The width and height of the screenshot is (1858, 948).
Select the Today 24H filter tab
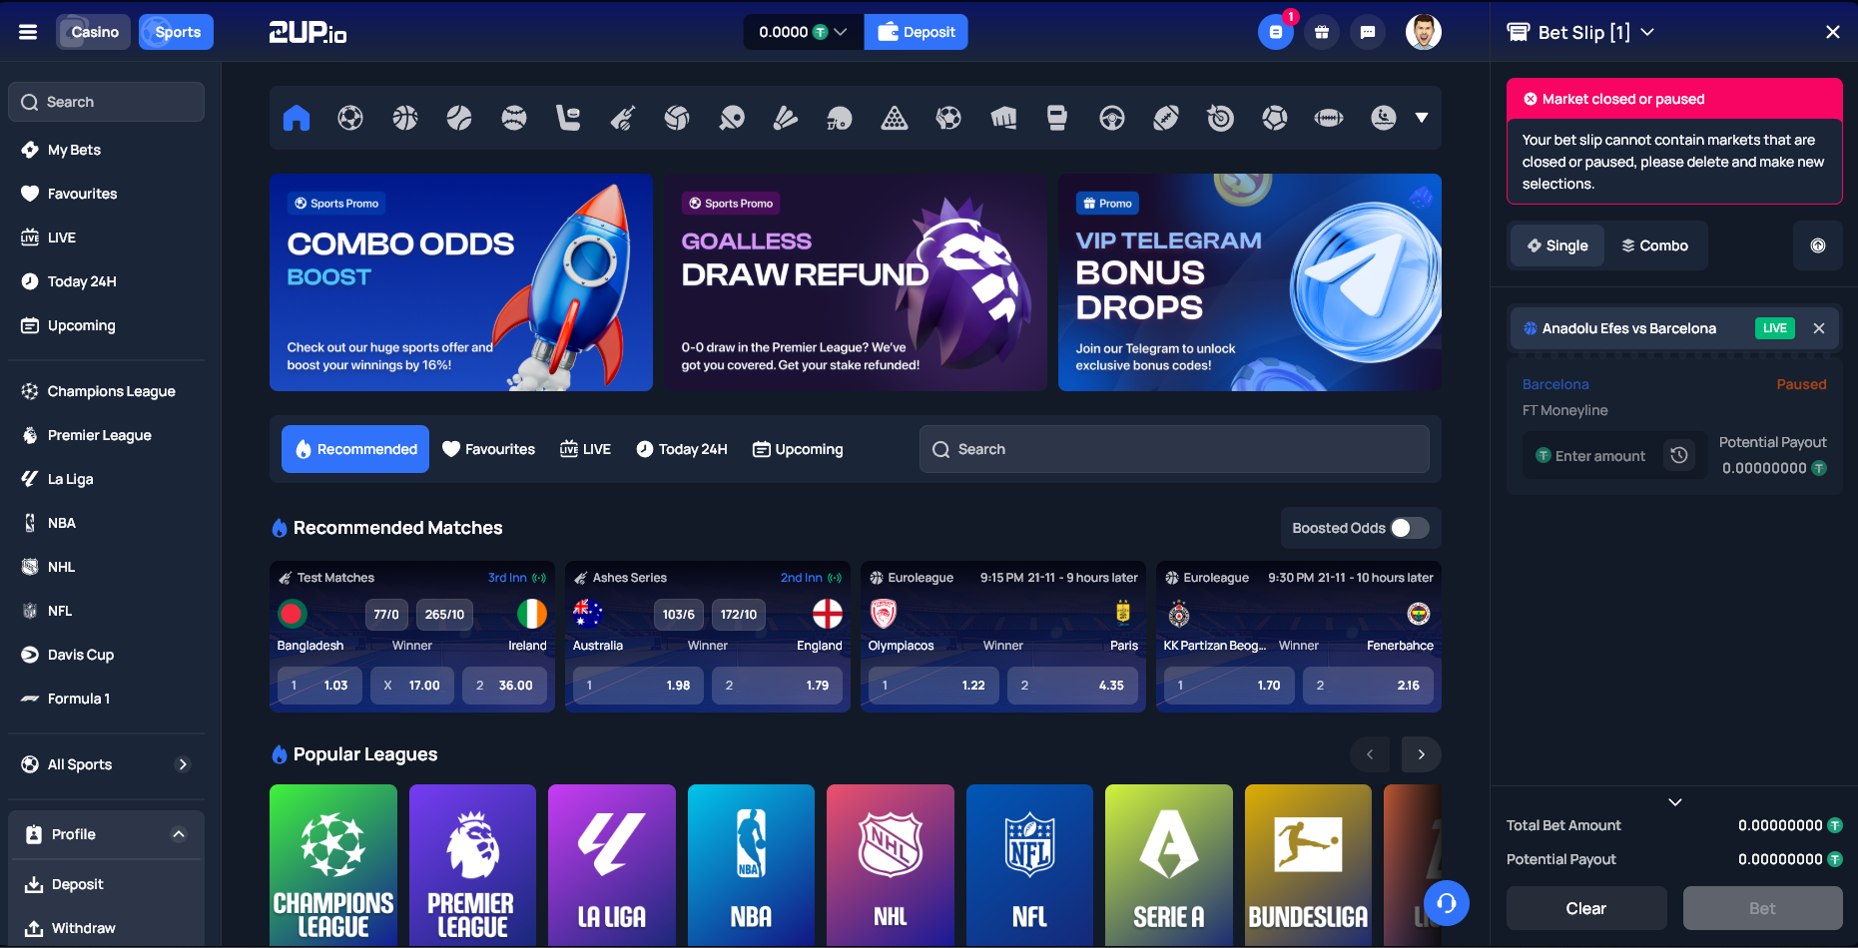(x=682, y=449)
